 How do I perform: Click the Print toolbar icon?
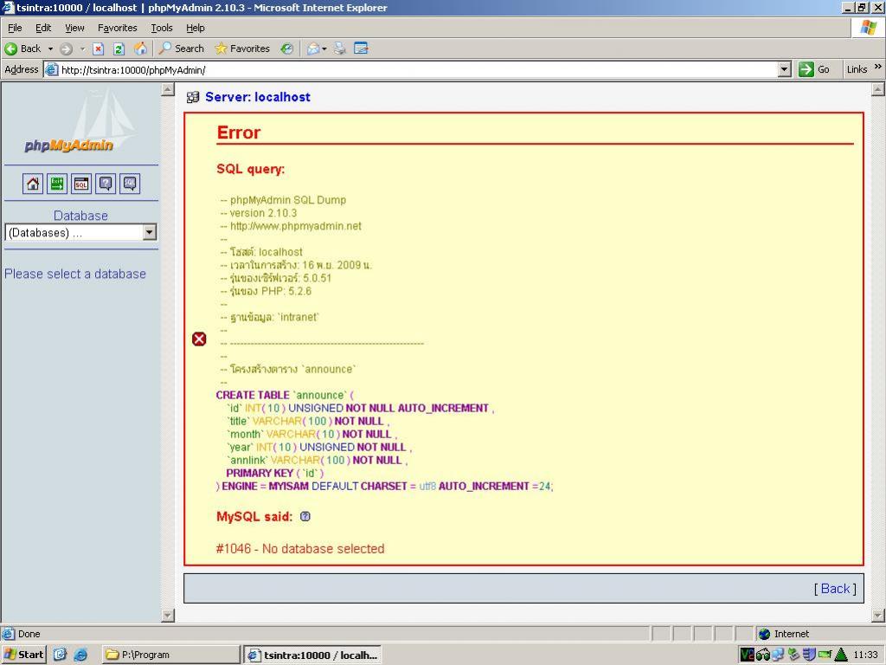pos(339,48)
